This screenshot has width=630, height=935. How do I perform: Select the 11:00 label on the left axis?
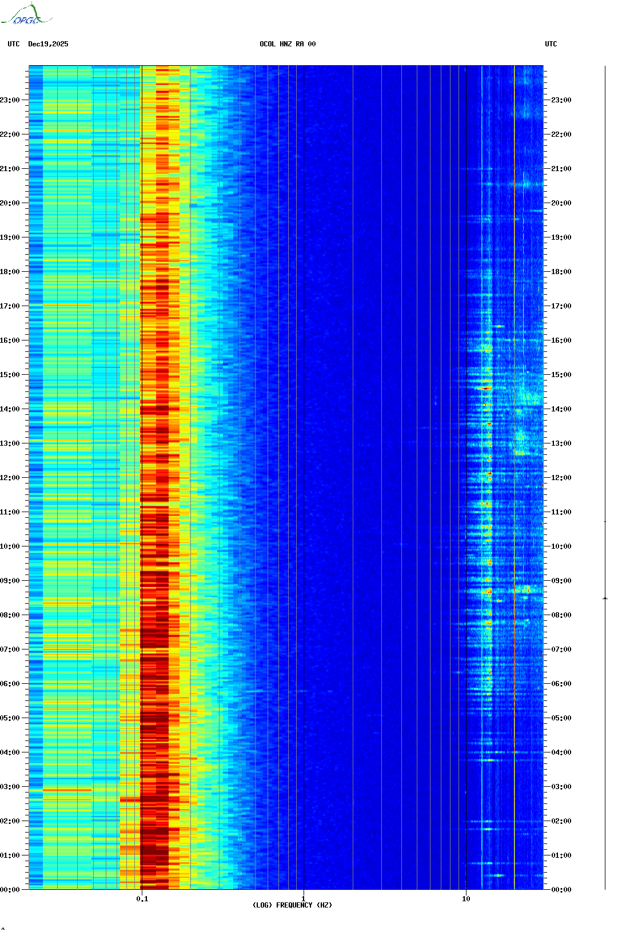pos(10,512)
